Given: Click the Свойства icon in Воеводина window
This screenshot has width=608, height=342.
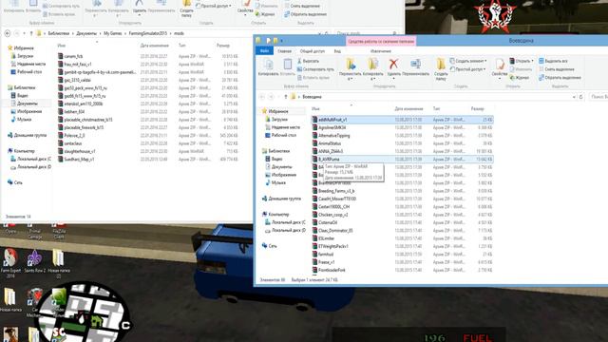Looking at the screenshot, I should coord(500,64).
